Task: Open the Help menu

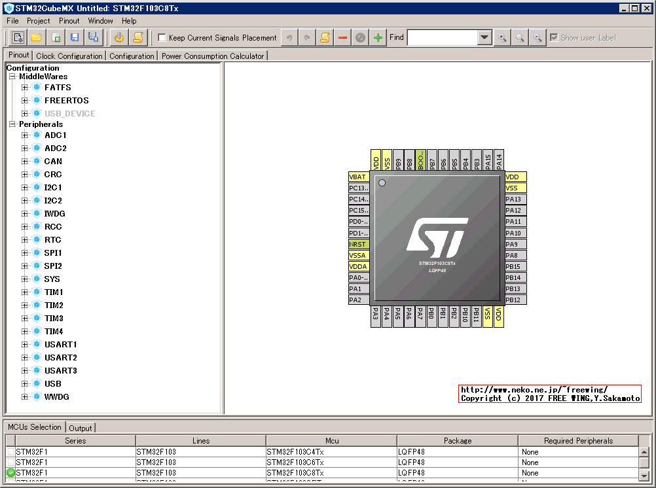Action: 129,21
